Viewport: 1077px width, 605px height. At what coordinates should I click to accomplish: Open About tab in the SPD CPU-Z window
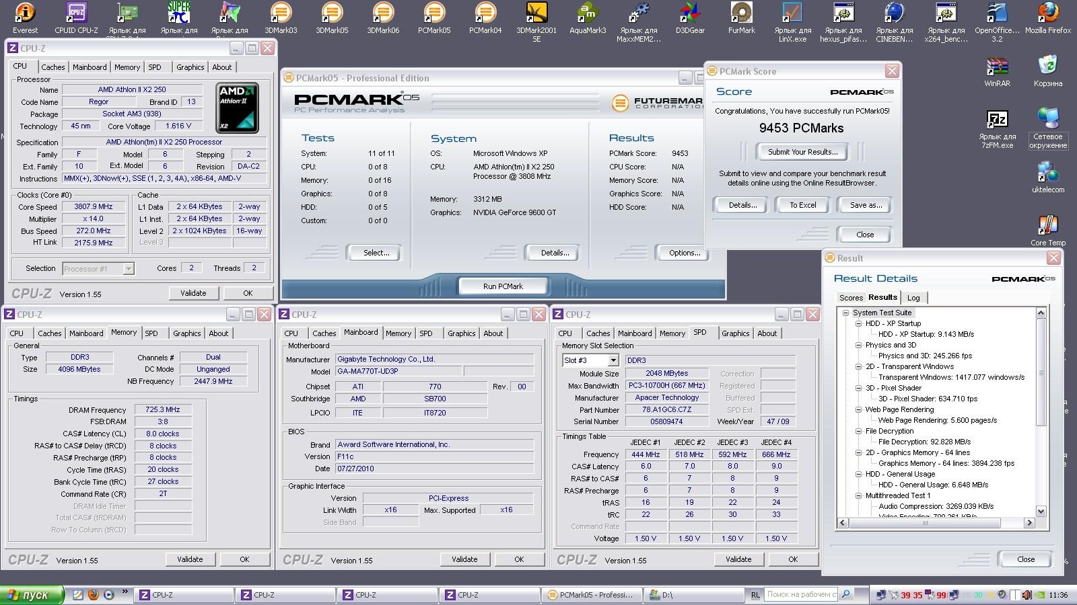(x=767, y=333)
